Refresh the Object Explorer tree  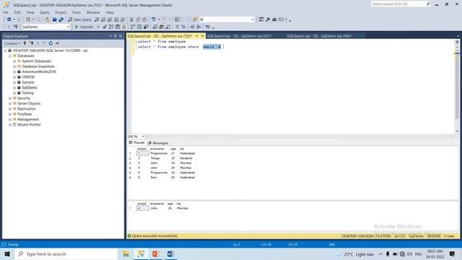[51, 43]
